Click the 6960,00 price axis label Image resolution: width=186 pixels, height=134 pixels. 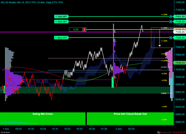(x=180, y=92)
